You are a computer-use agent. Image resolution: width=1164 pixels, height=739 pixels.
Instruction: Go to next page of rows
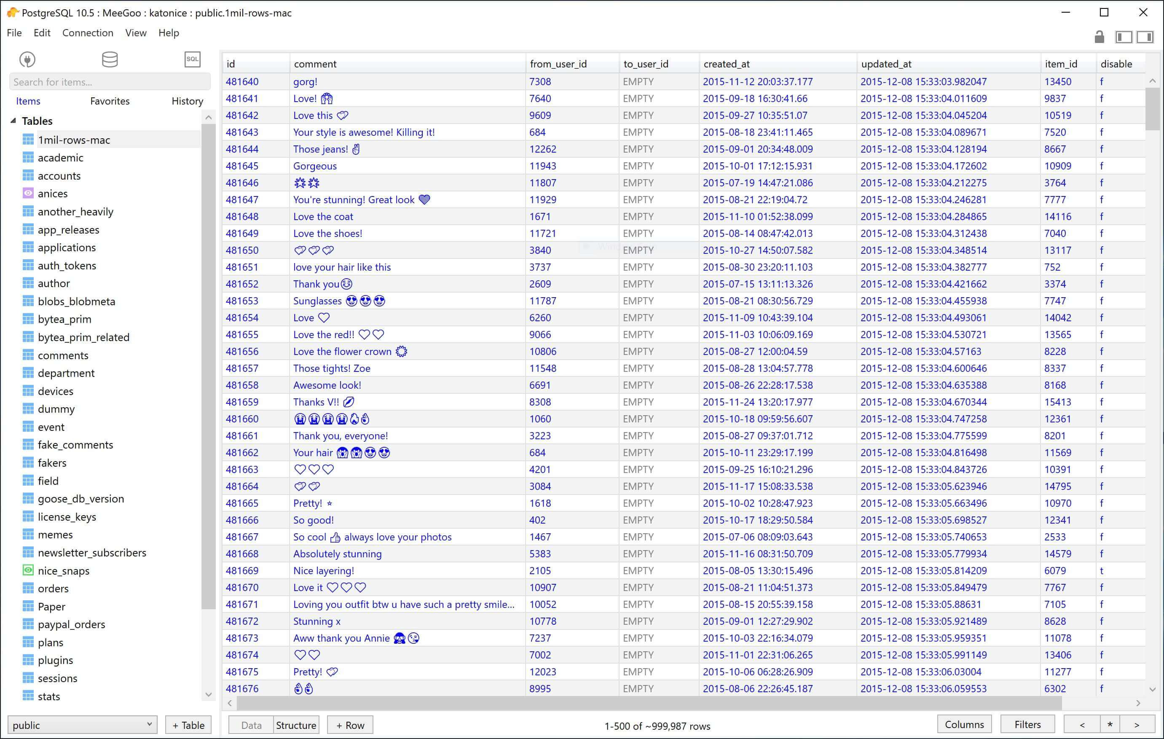pyautogui.click(x=1137, y=724)
